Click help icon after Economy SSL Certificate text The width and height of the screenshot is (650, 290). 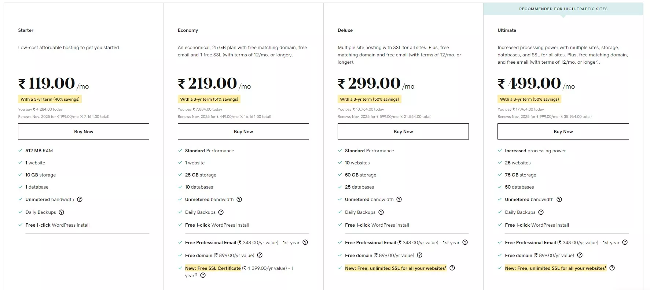(x=203, y=275)
